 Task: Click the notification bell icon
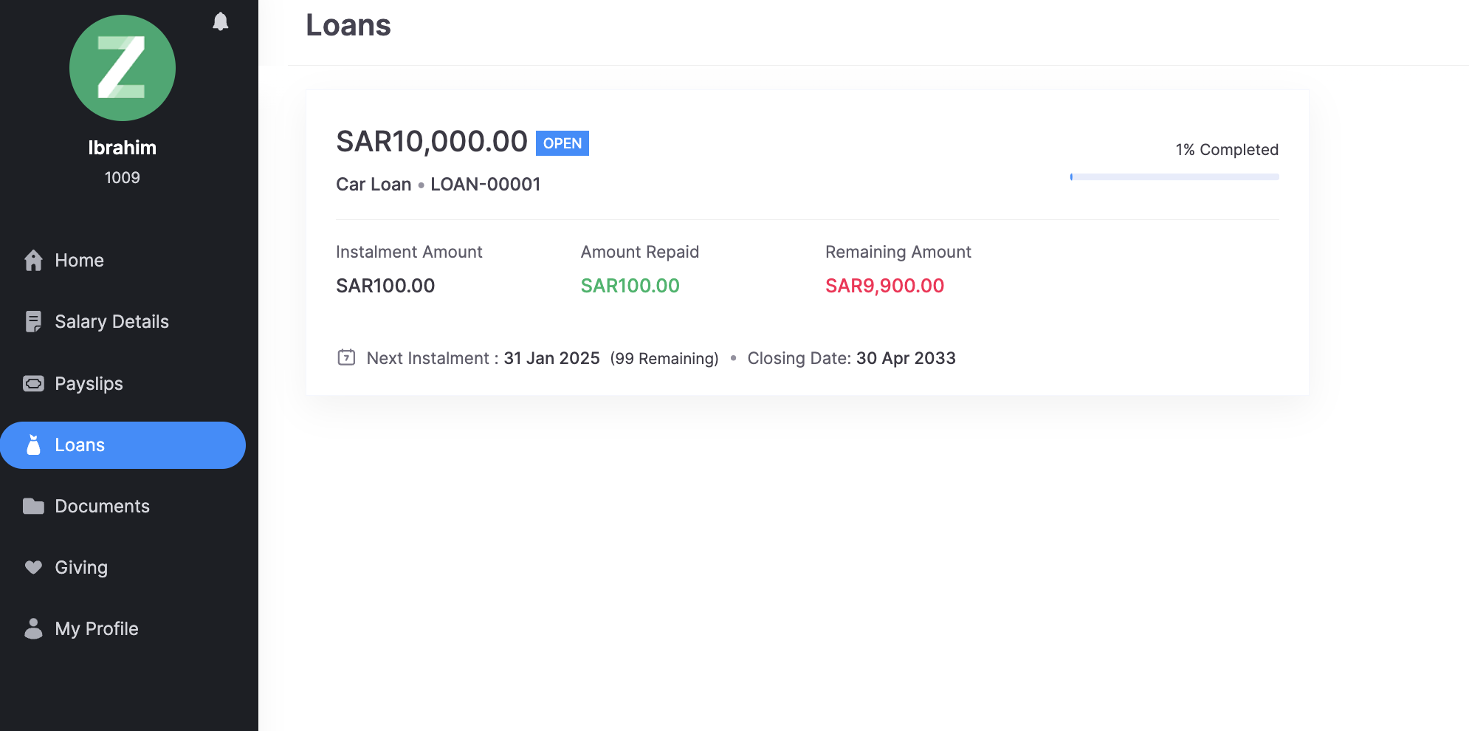220,21
